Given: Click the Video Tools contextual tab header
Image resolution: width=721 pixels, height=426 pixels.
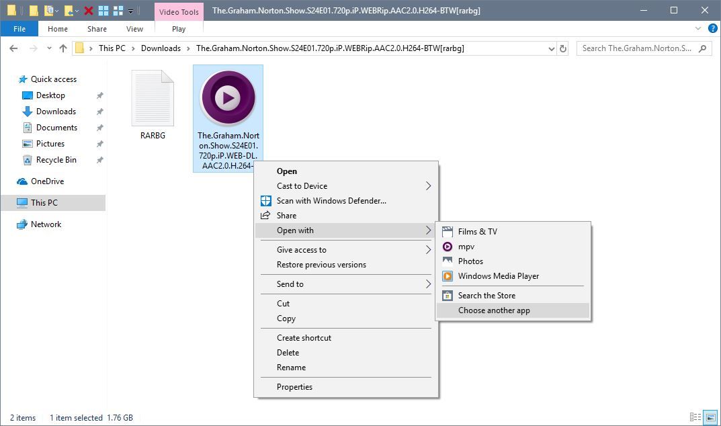Looking at the screenshot, I should (x=179, y=12).
